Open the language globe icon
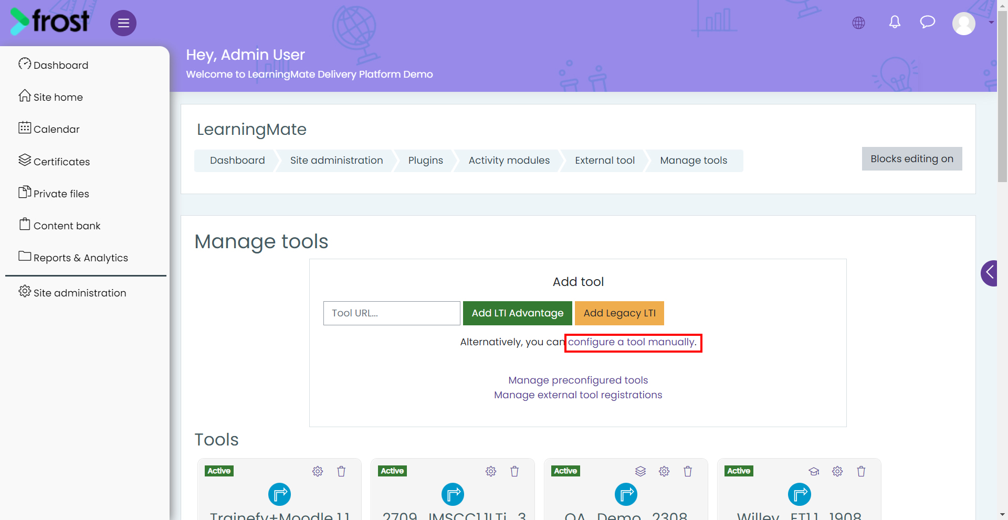Screen dimensions: 1008x520 859,23
